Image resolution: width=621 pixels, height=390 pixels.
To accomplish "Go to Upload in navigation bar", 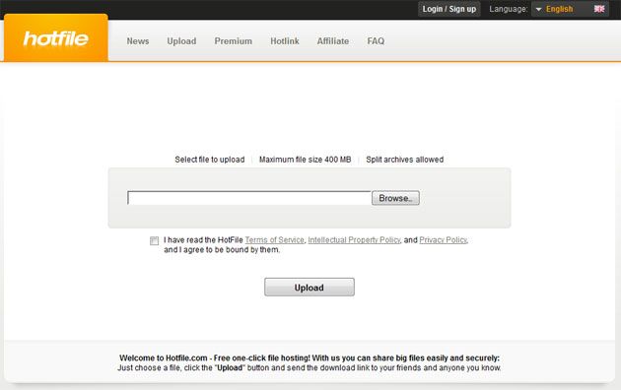I will pyautogui.click(x=181, y=41).
